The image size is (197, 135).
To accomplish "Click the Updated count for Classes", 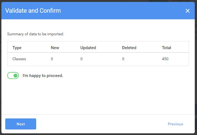I will [82, 59].
